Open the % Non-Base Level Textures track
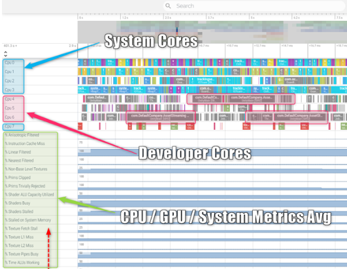 (x=26, y=169)
